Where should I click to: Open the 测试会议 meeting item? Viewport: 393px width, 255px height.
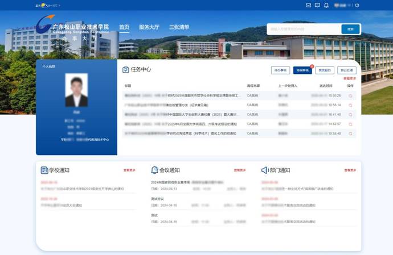point(157,199)
